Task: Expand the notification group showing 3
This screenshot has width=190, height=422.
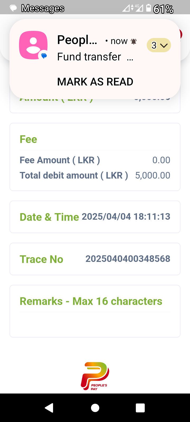Action: point(159,45)
